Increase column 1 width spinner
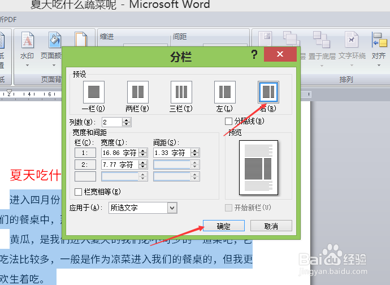Image resolution: width=390 pixels, height=285 pixels. point(143,150)
